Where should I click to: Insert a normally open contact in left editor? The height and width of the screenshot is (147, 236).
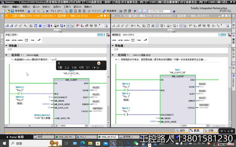click(x=8, y=40)
